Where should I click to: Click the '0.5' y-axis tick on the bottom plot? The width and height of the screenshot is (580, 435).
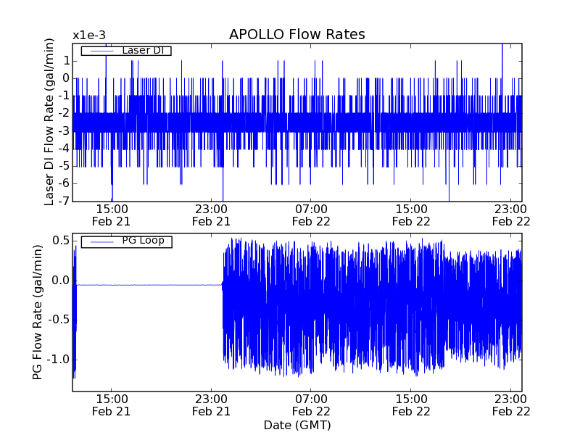[60, 241]
